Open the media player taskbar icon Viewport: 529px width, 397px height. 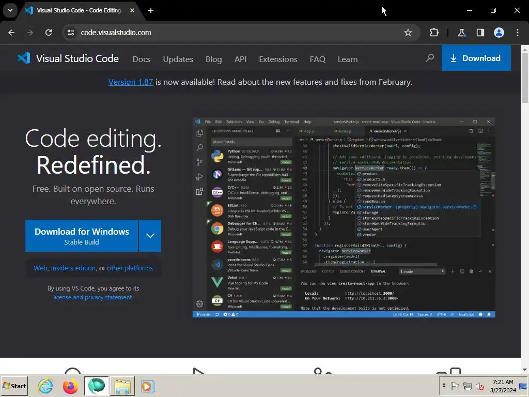(x=147, y=386)
